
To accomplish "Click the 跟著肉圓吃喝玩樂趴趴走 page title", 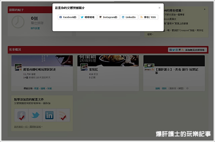I will pyautogui.click(x=40, y=70).
